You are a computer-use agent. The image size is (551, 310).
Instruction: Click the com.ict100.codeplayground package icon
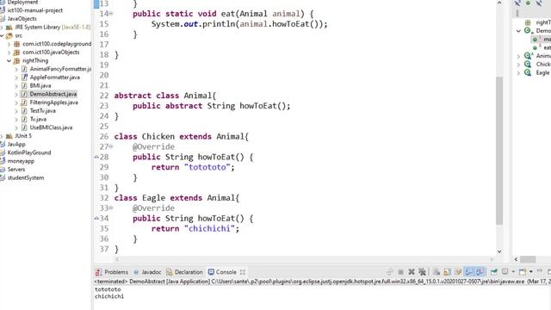click(16, 44)
